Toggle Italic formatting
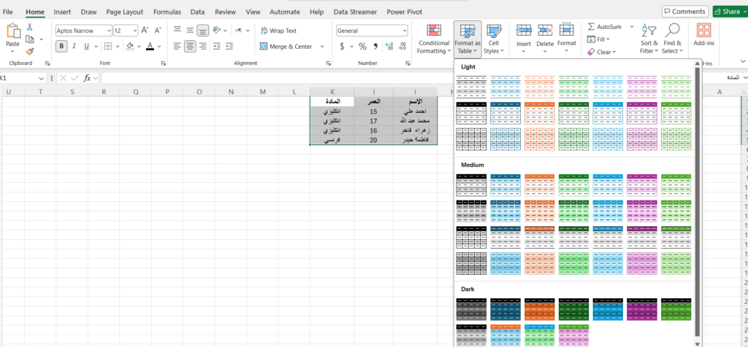The height and width of the screenshot is (347, 748). click(x=75, y=46)
